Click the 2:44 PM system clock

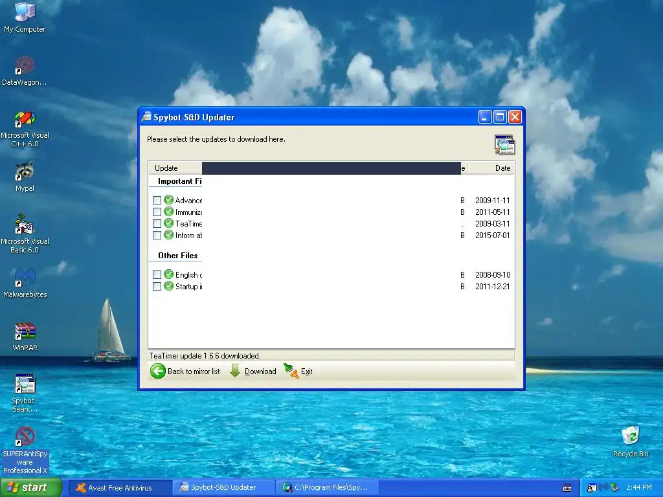tap(639, 488)
